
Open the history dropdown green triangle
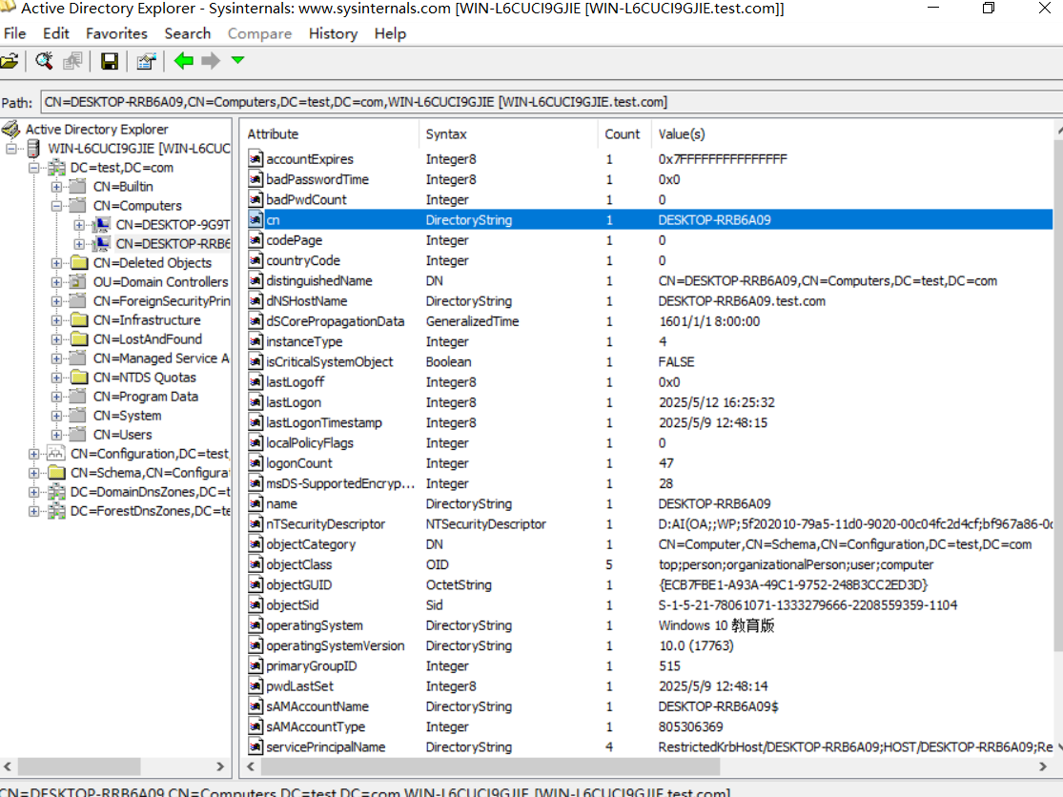click(x=237, y=60)
